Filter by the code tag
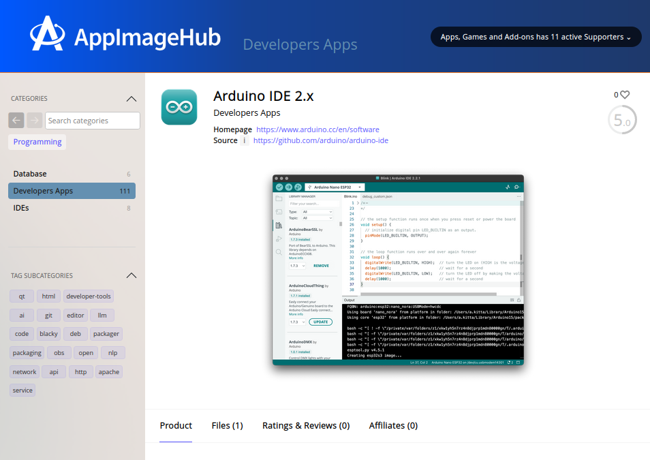 coord(22,334)
